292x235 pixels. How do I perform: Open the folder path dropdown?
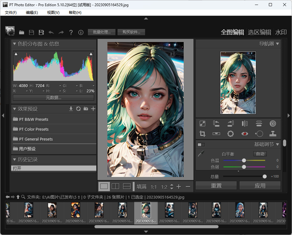pos(79,197)
